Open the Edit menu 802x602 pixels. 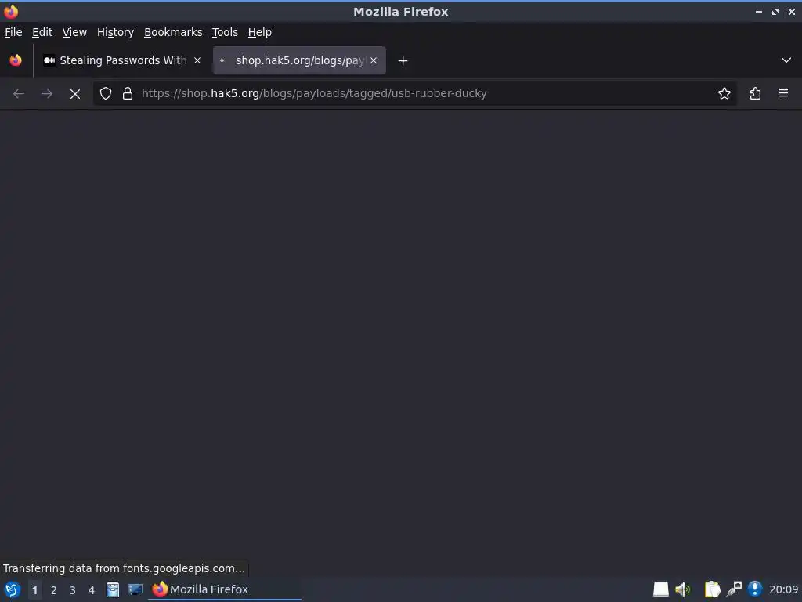(x=42, y=32)
